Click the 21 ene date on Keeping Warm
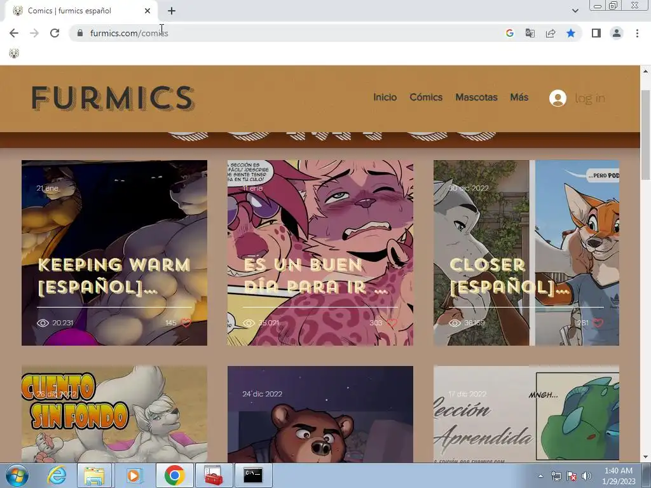 pyautogui.click(x=47, y=188)
